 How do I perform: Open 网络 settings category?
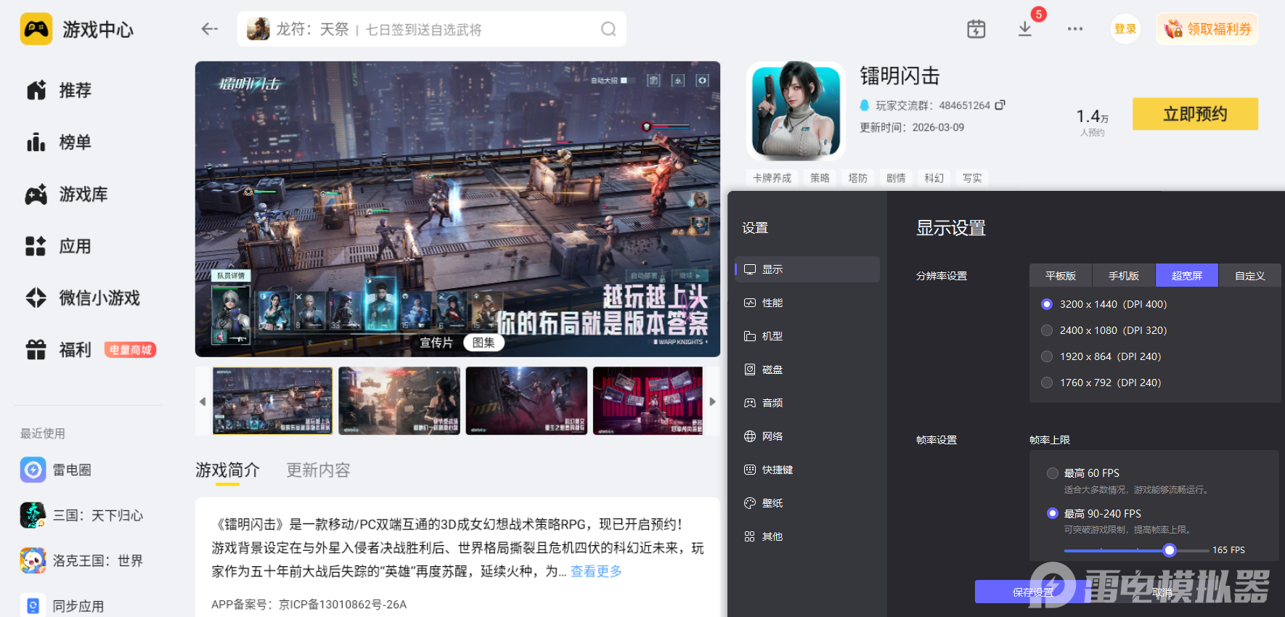click(x=807, y=436)
